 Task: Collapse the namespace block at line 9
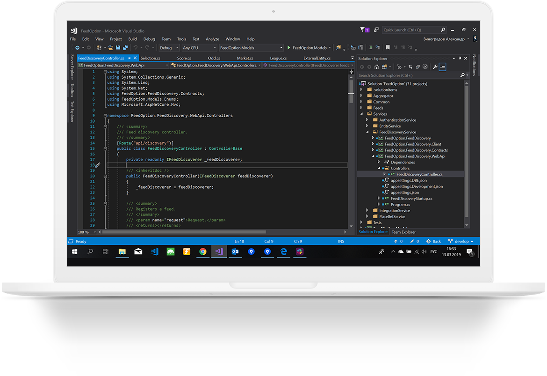pos(105,116)
